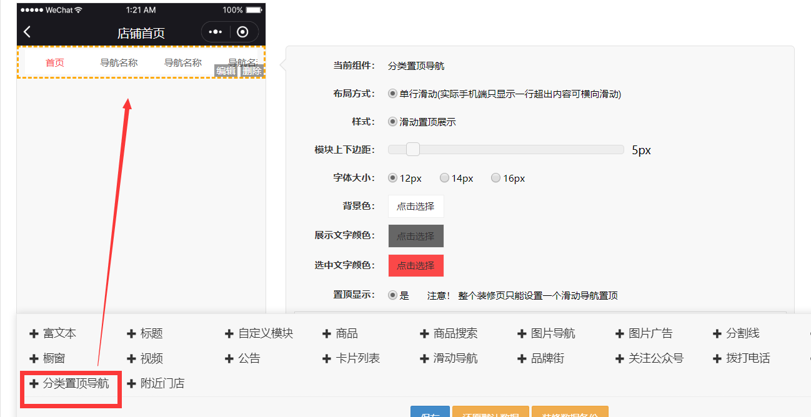Tap the circular close target icon
The height and width of the screenshot is (417, 811).
243,32
